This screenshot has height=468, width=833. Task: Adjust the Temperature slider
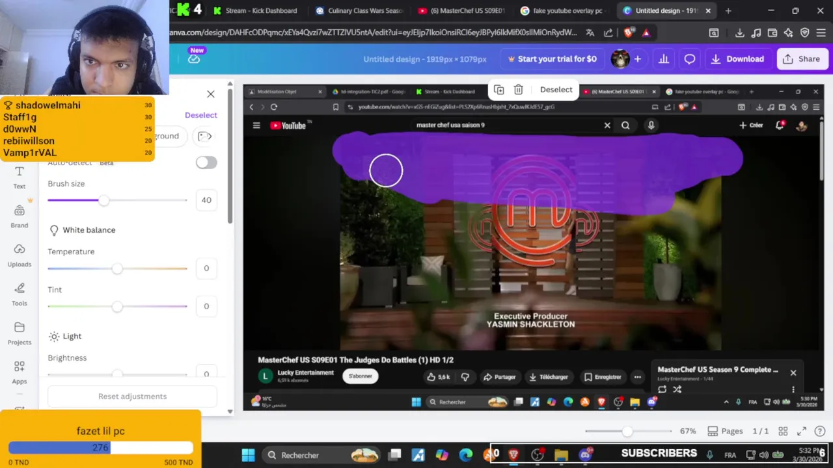[x=117, y=268]
